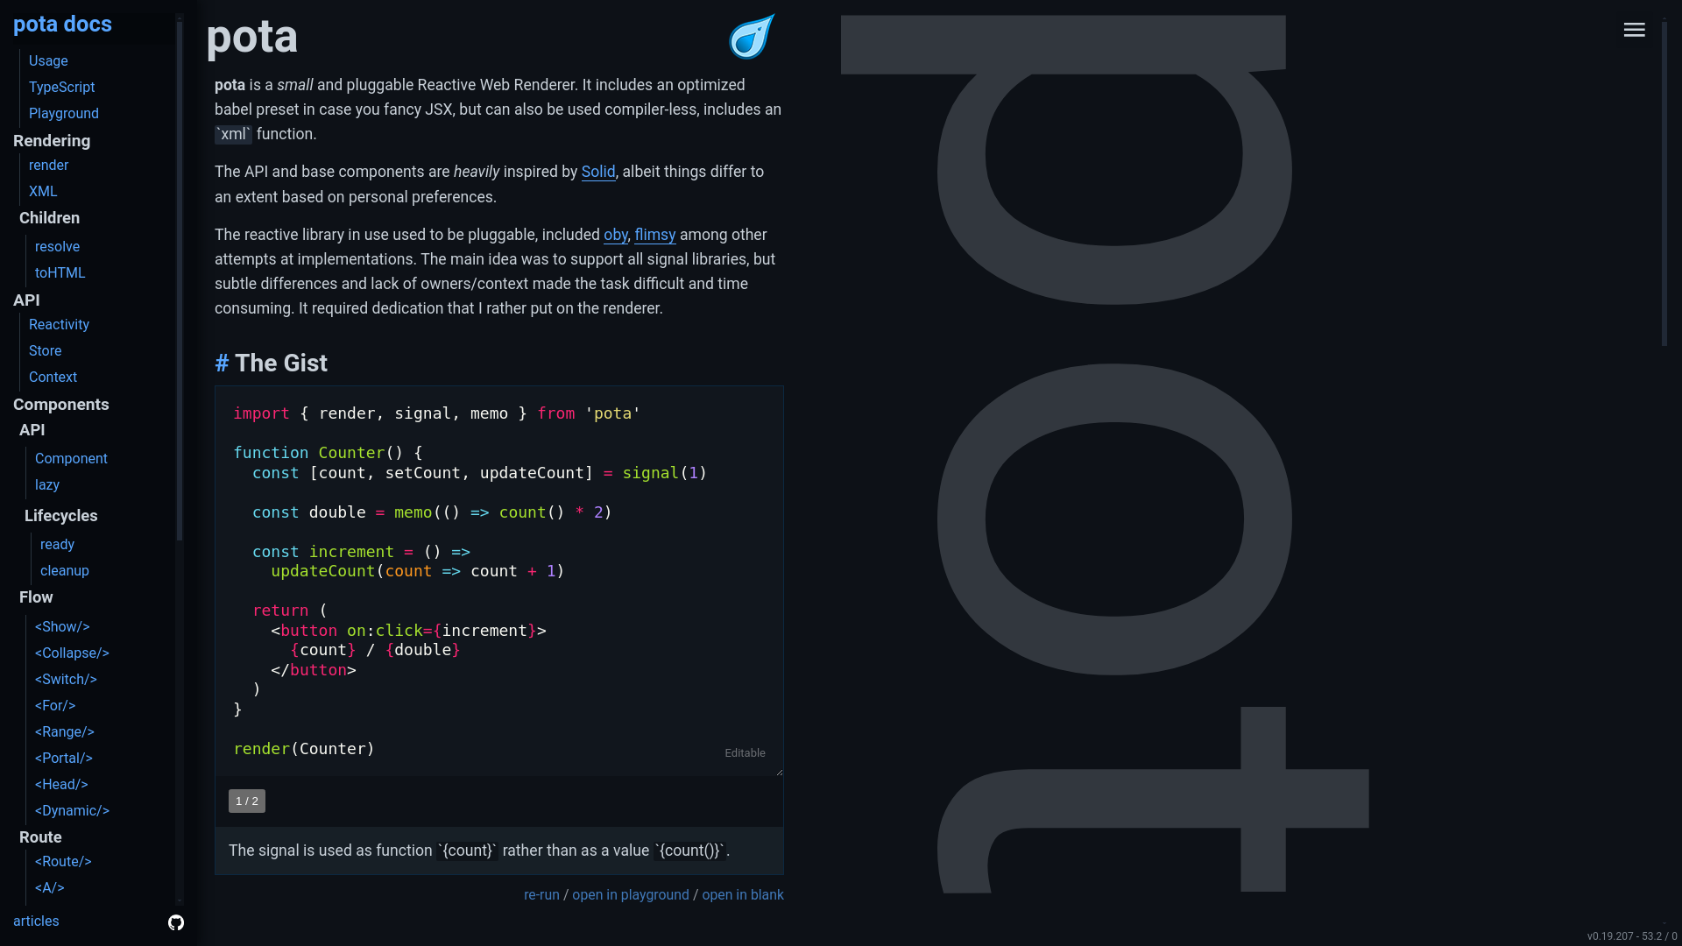Open the <A/> component docs
The width and height of the screenshot is (1682, 946).
click(50, 887)
